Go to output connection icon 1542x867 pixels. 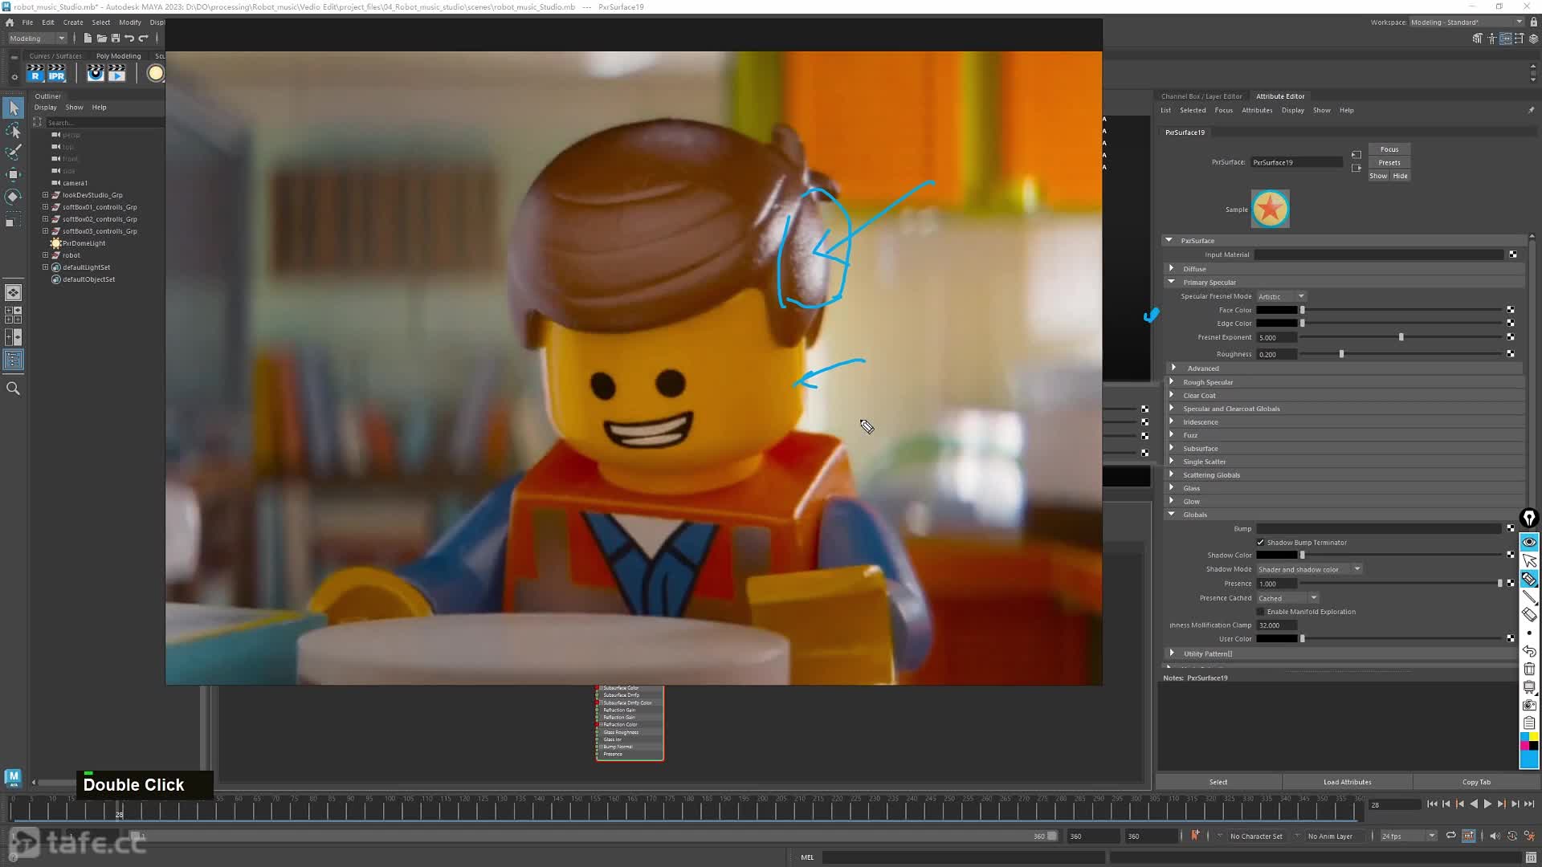1356,168
